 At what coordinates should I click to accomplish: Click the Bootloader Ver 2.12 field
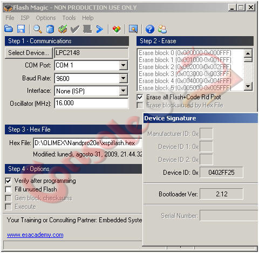click(x=221, y=194)
